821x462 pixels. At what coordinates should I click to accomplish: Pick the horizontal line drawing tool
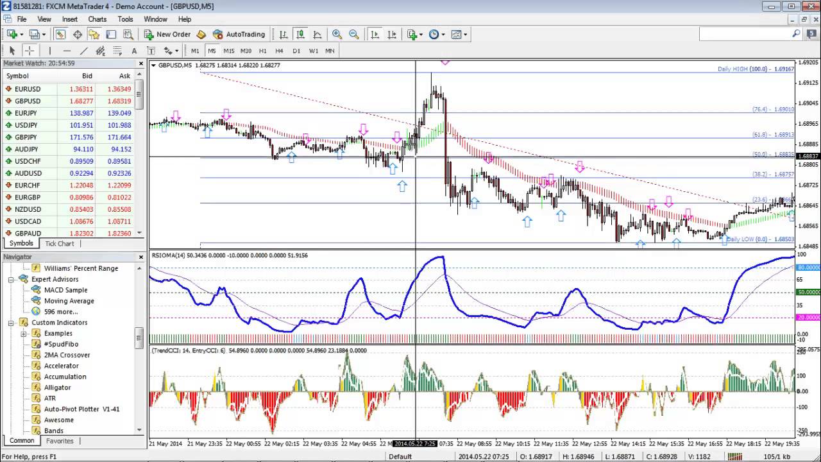click(x=67, y=51)
